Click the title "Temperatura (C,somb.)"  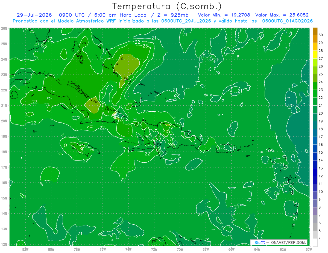coord(167,6)
